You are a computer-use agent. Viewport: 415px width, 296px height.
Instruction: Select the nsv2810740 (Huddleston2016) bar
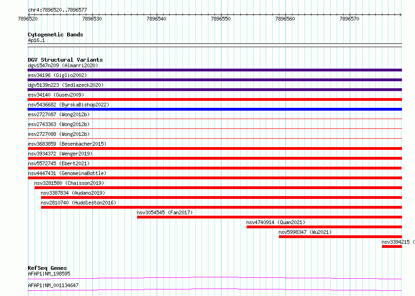click(x=221, y=207)
